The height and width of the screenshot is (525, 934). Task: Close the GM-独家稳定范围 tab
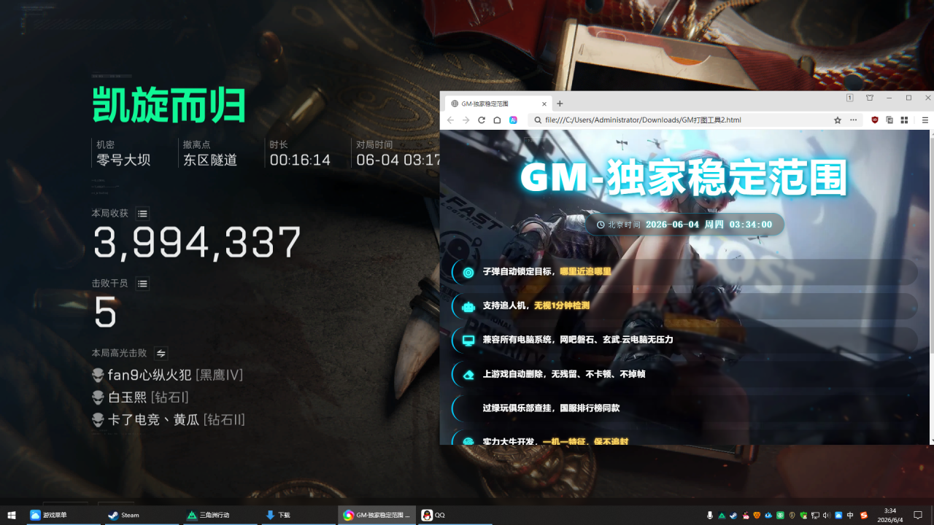click(x=544, y=104)
